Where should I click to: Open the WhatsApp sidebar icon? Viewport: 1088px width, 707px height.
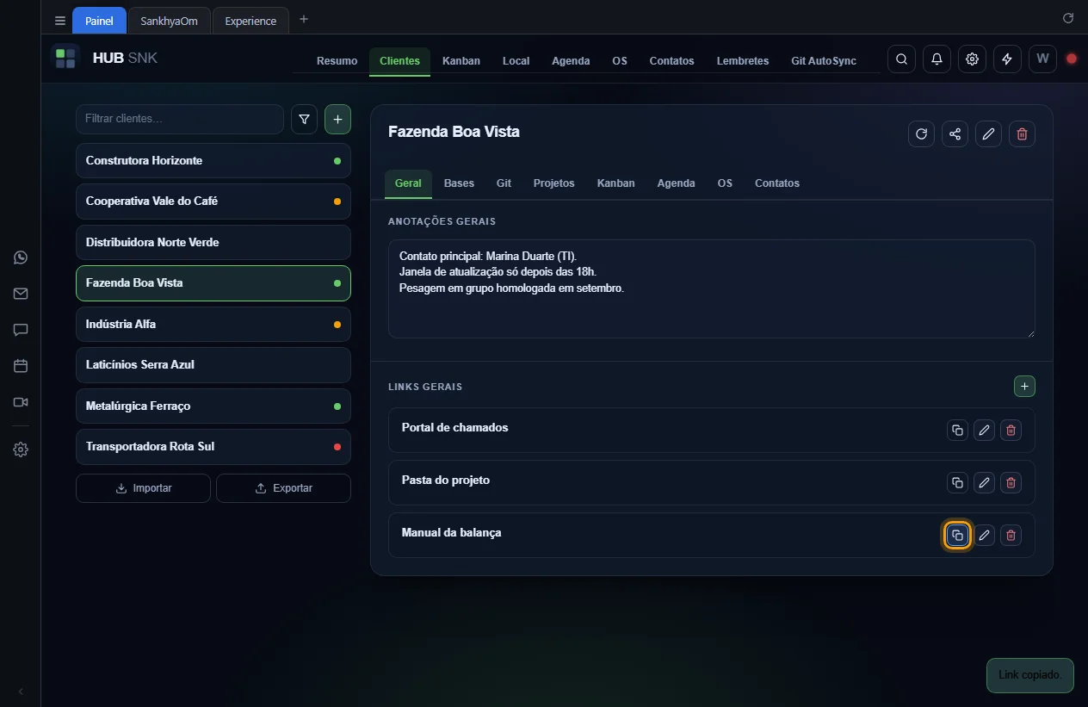[21, 257]
